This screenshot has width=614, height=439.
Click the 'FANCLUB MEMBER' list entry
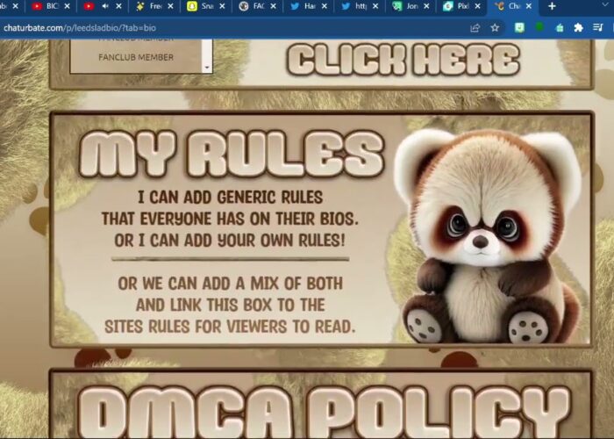(136, 57)
